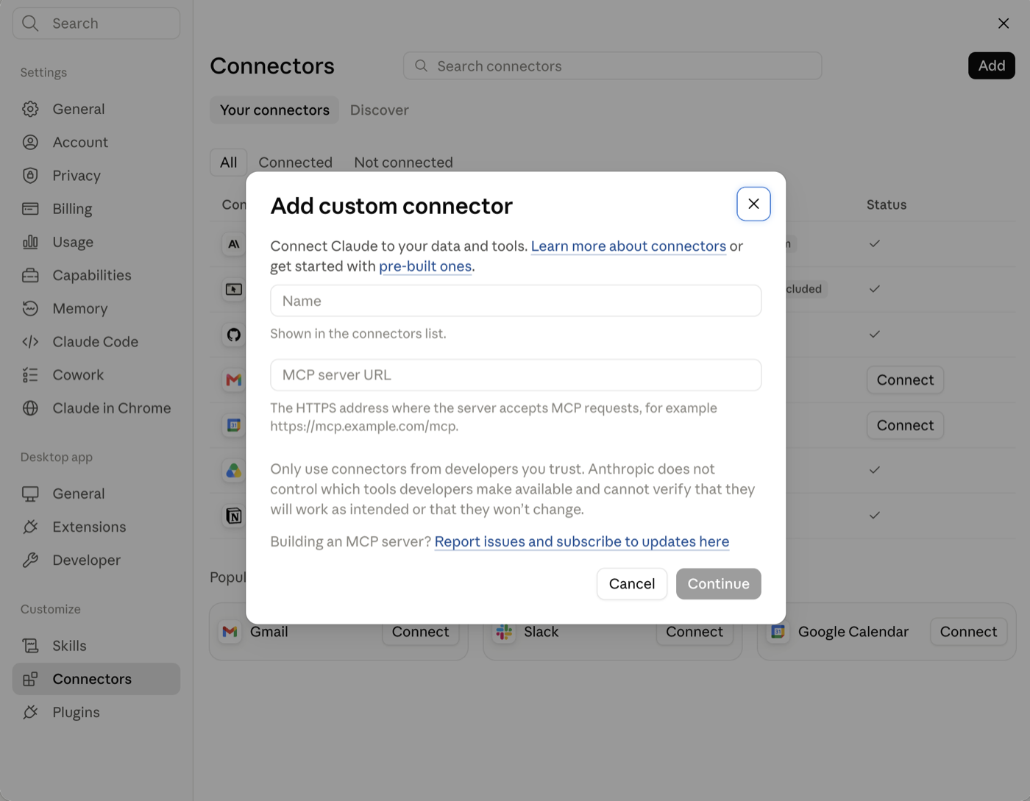Open Memory settings
The image size is (1030, 801).
[96, 308]
